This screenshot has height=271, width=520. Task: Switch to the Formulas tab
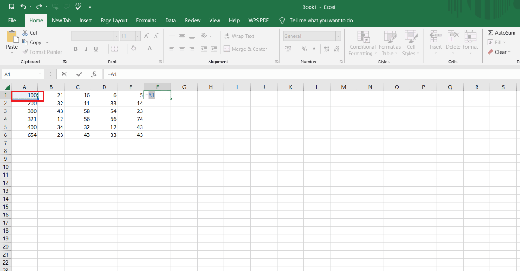pyautogui.click(x=146, y=20)
